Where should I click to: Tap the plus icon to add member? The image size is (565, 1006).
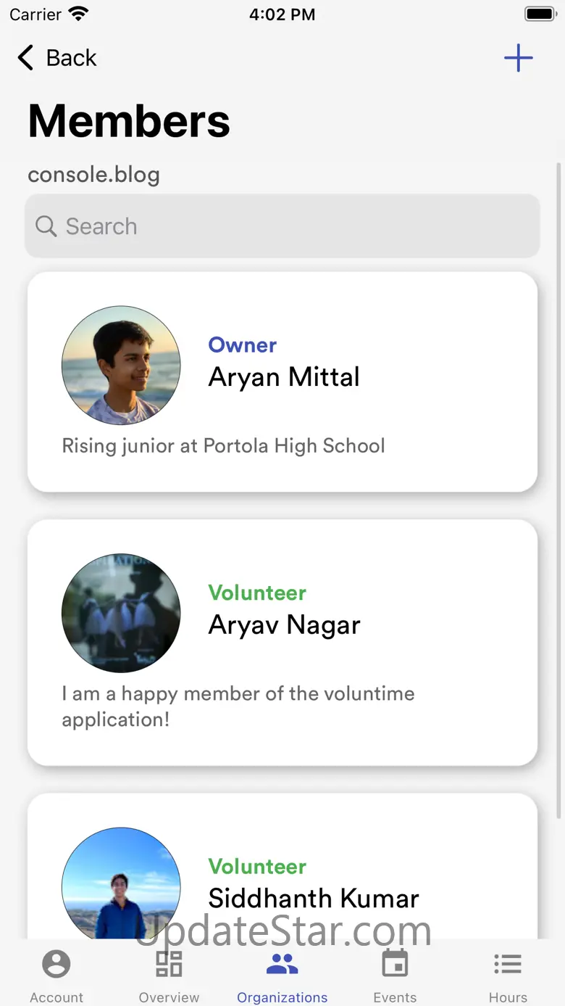click(x=518, y=58)
